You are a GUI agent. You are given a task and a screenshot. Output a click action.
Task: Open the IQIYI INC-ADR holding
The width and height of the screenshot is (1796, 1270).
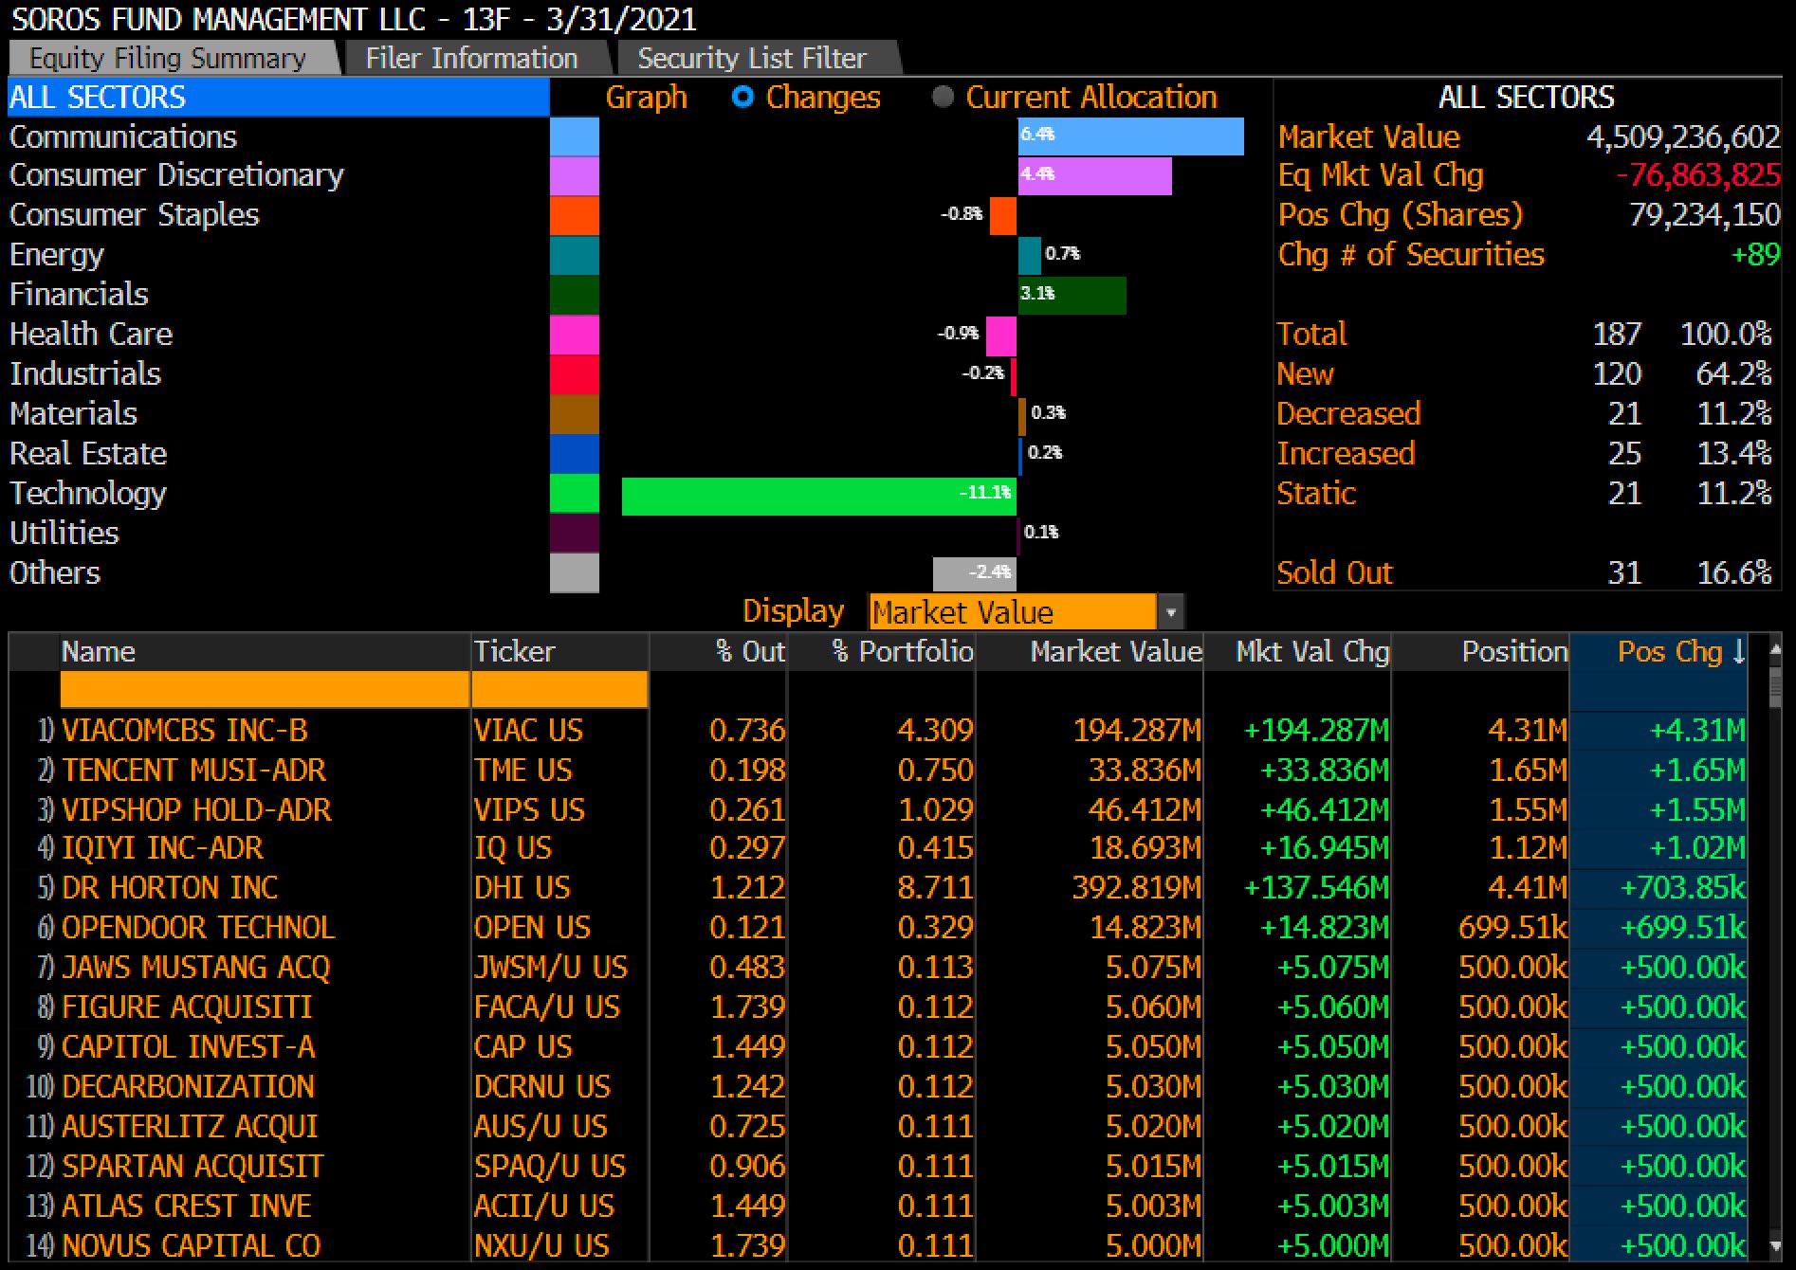[x=162, y=848]
